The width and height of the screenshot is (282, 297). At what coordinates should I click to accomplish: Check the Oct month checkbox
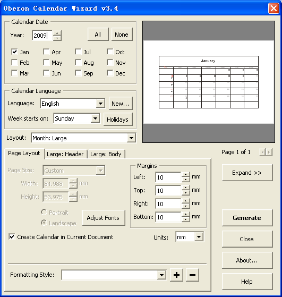coord(110,52)
